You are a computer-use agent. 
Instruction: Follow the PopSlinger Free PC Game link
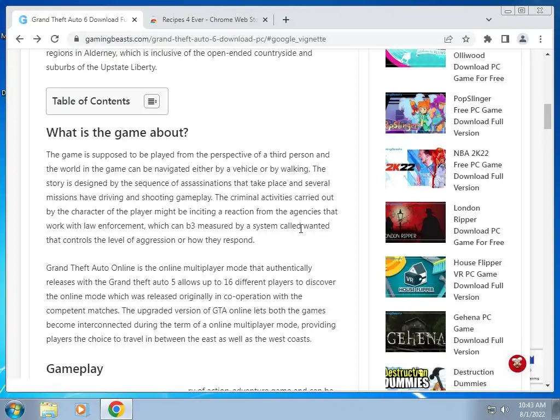[x=479, y=116]
